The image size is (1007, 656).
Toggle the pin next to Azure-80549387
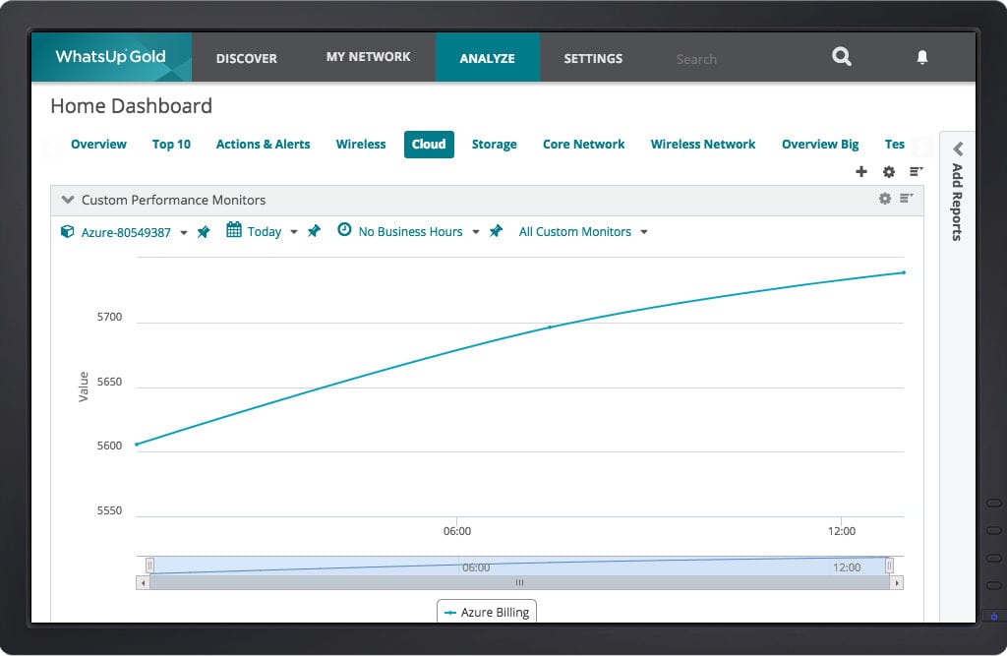(204, 232)
